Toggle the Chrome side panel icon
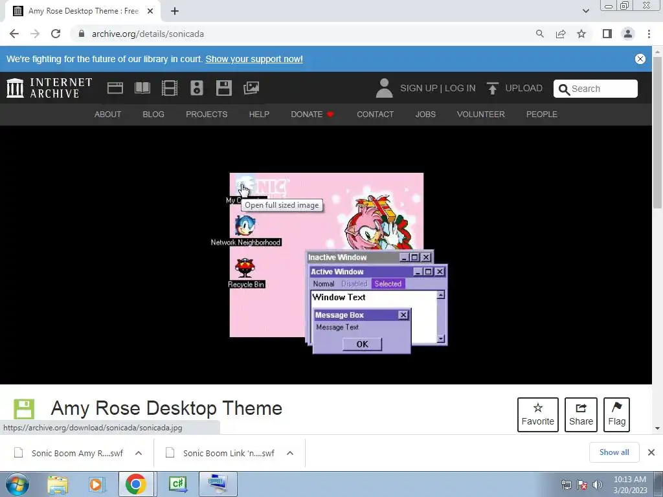 coord(607,34)
